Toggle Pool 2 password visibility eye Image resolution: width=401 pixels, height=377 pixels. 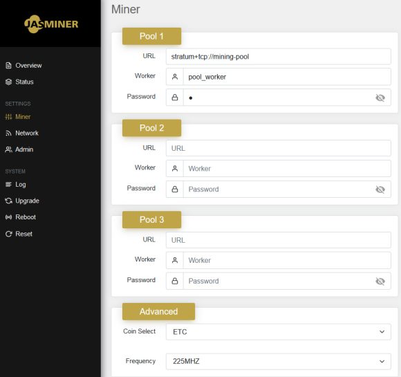point(380,190)
